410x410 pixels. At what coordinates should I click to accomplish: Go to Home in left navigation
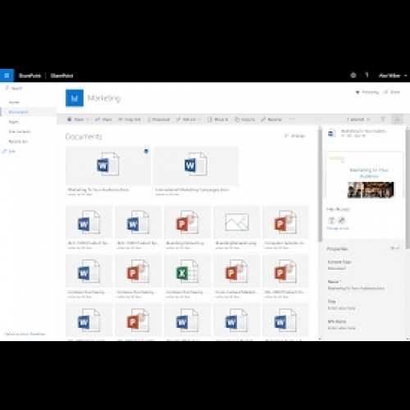14,102
